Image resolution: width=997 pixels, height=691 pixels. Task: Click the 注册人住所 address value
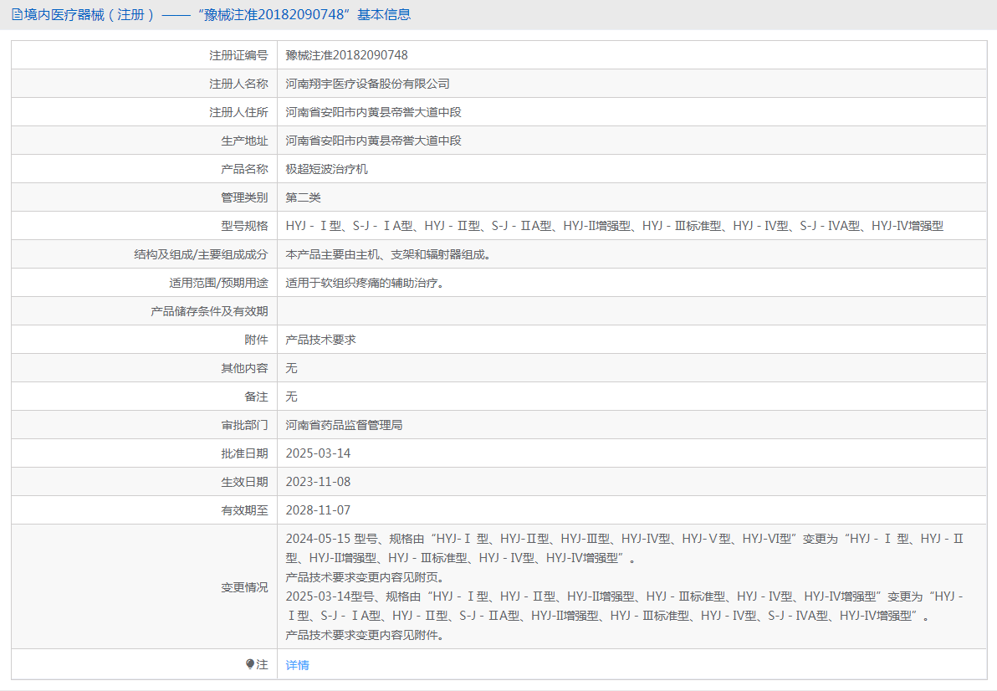[373, 113]
